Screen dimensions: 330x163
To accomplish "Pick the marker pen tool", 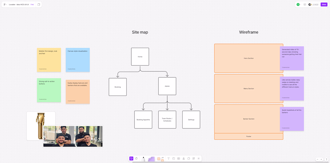I will pos(143,159).
